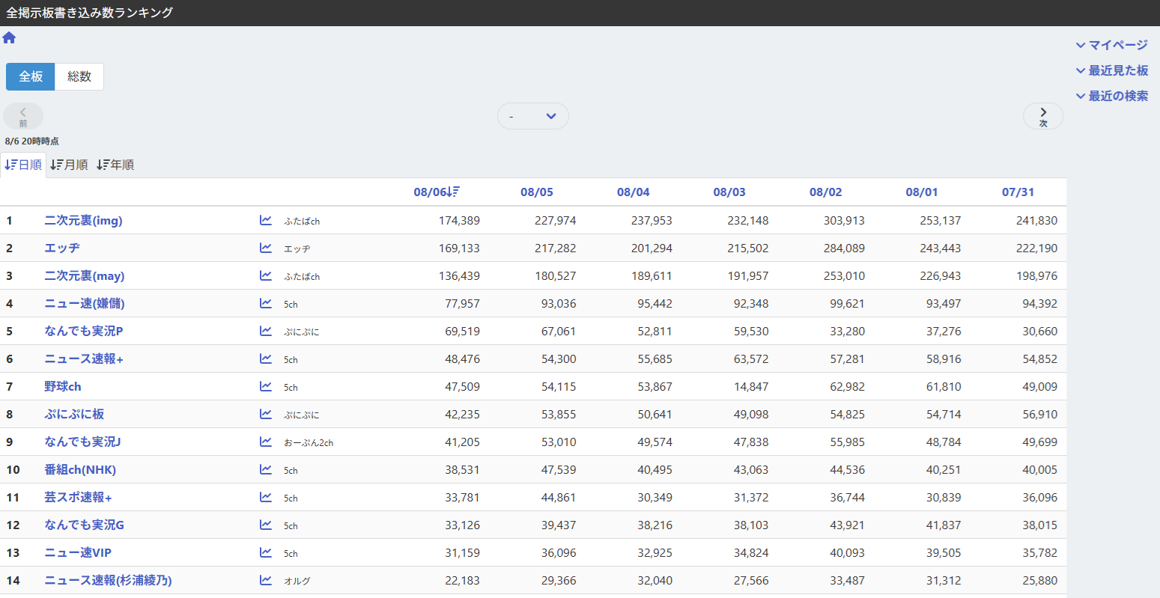Expand the 最近の検索 section
The width and height of the screenshot is (1160, 598).
1112,96
